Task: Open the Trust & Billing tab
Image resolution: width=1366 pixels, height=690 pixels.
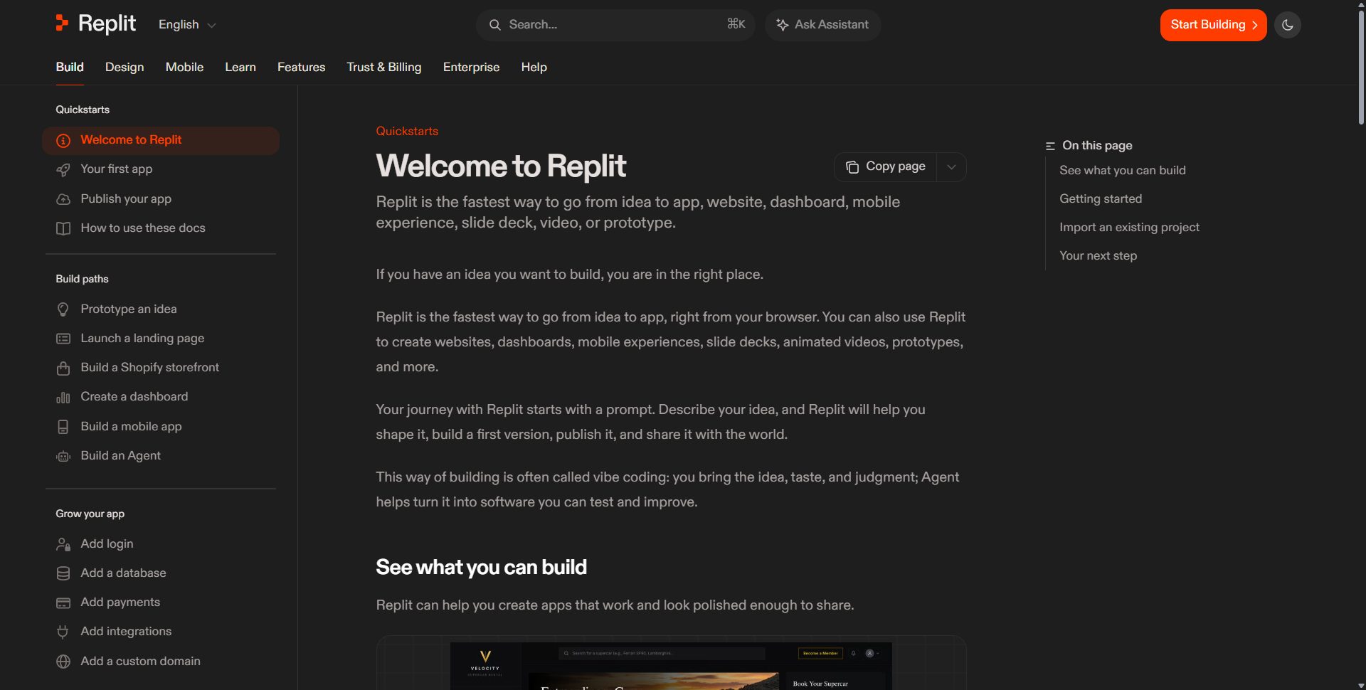Action: [x=384, y=67]
